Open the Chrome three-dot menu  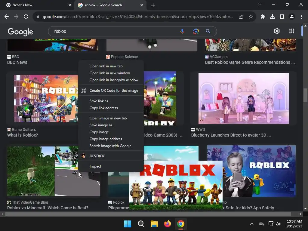[301, 17]
